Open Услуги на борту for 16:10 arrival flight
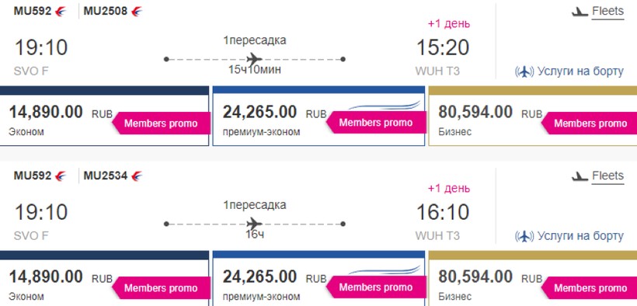 [580, 236]
